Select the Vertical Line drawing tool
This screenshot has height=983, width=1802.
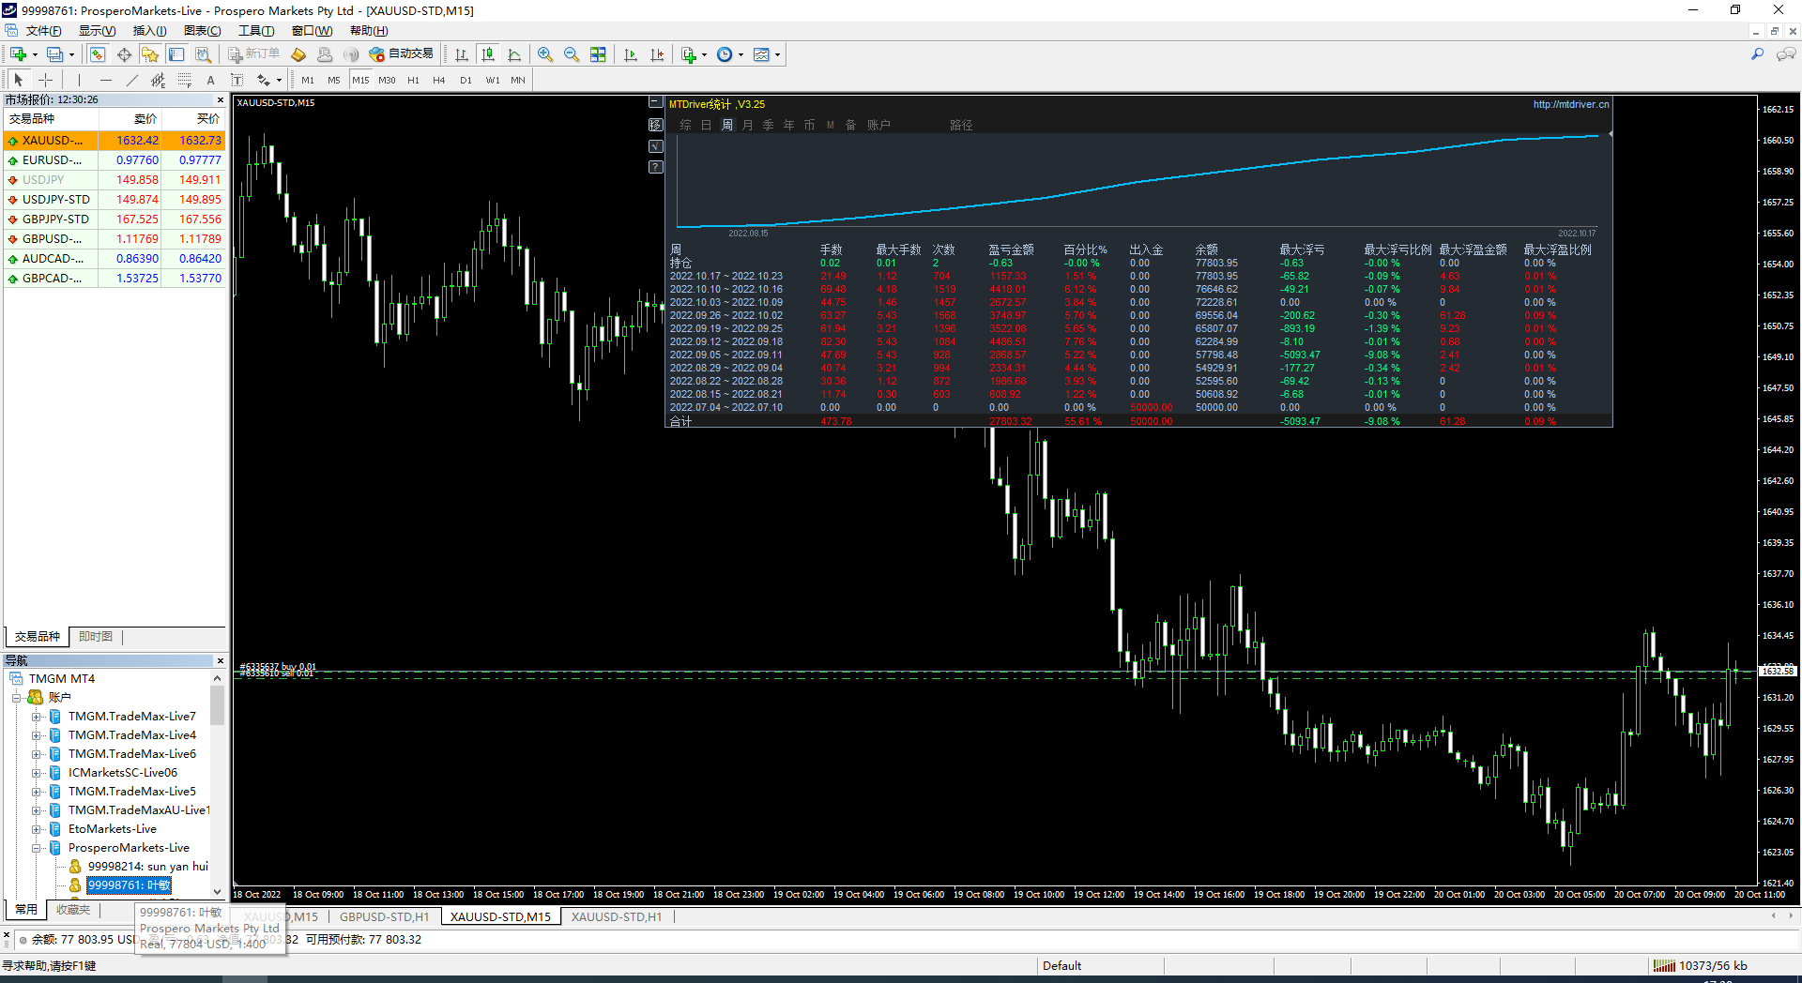[x=79, y=80]
